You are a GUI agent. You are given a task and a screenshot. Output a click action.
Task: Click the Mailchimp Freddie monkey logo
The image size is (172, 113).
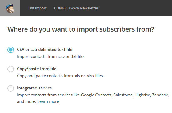click(x=10, y=8)
